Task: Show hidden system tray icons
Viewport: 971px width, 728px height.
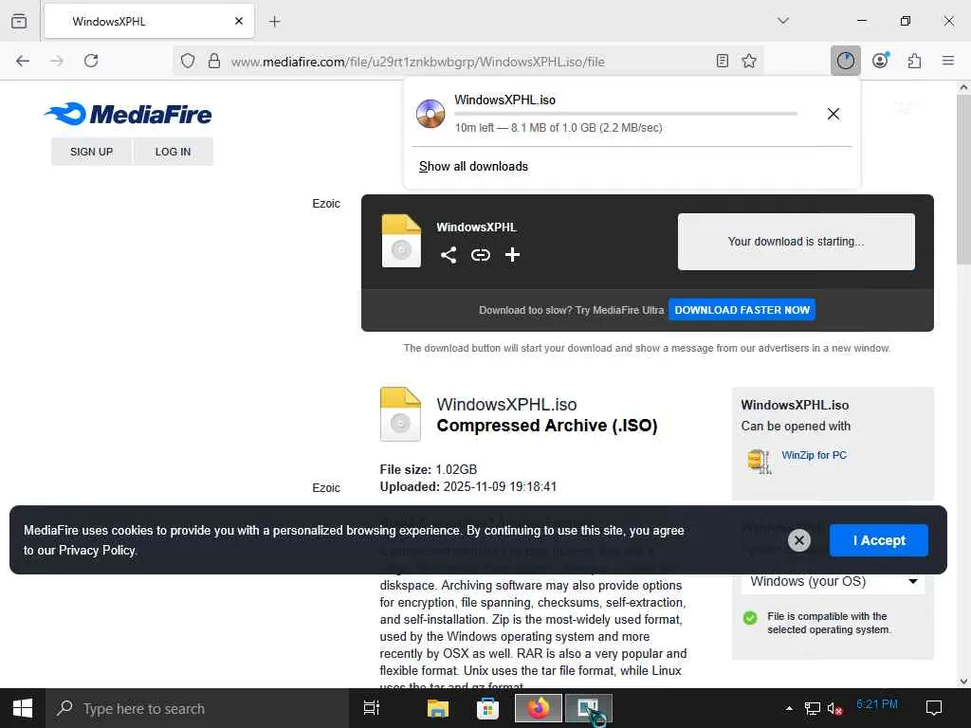Action: click(789, 708)
